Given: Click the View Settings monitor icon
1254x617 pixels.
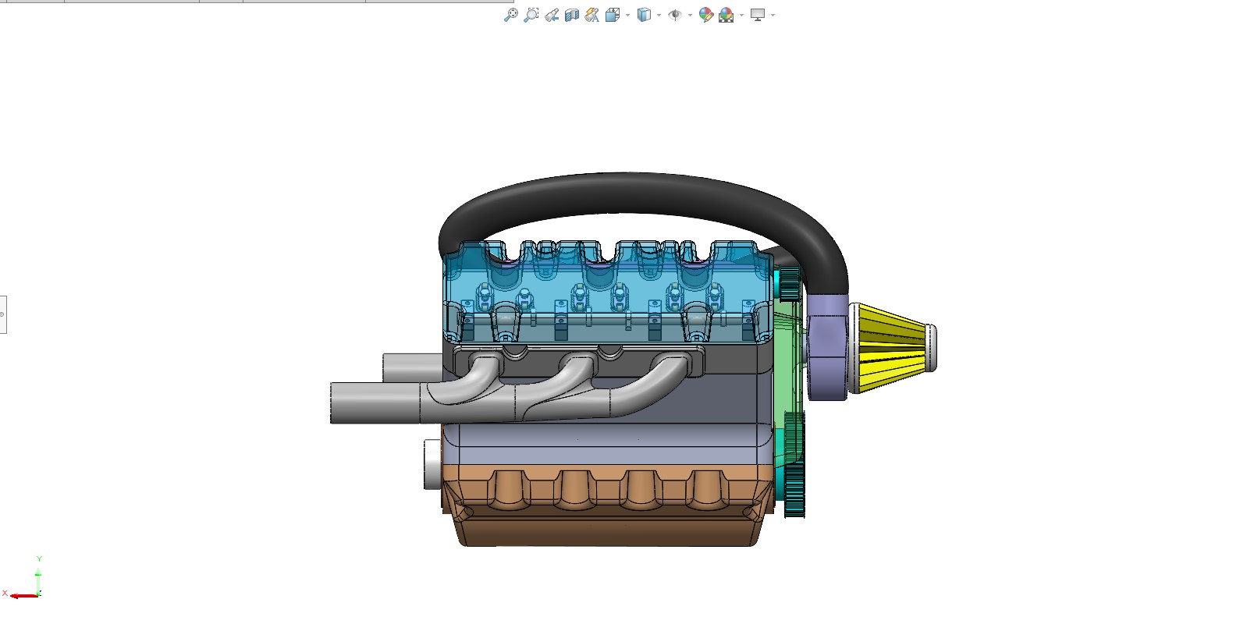Looking at the screenshot, I should [x=757, y=15].
